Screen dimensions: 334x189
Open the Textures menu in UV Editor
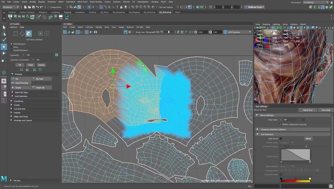130,27
